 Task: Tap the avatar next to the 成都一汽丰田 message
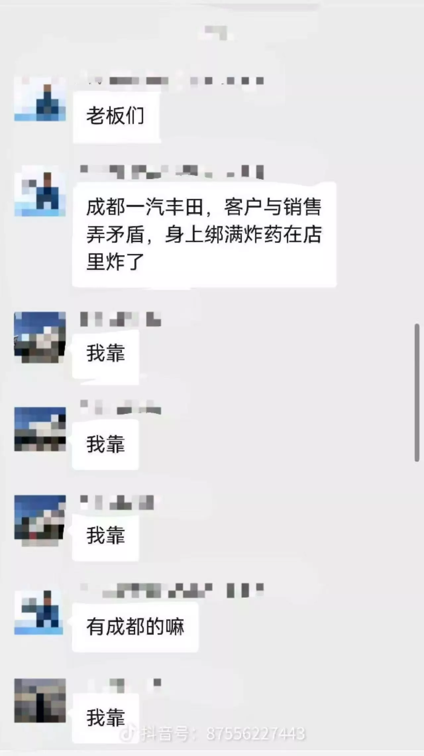click(40, 191)
